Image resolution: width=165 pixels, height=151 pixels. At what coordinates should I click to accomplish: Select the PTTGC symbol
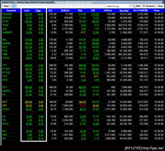6,73
